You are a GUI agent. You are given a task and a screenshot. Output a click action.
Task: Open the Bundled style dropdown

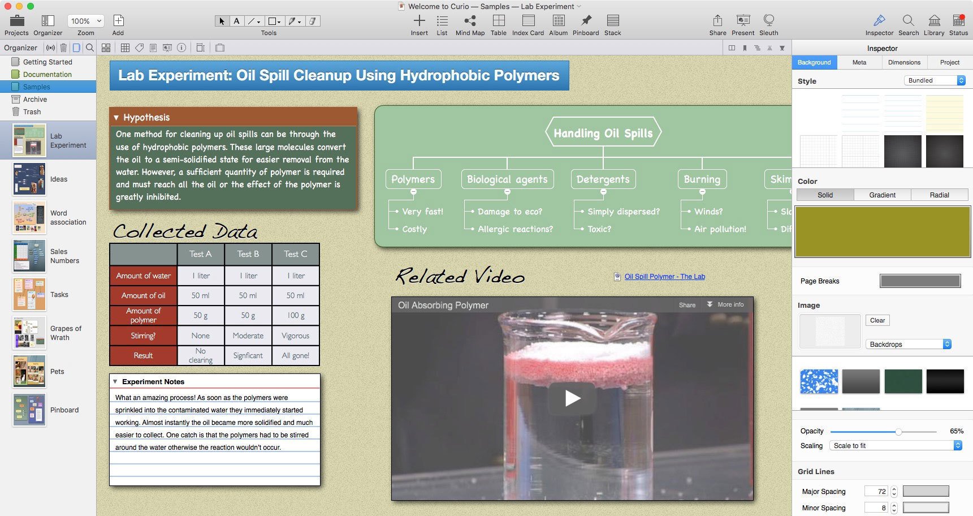point(934,80)
